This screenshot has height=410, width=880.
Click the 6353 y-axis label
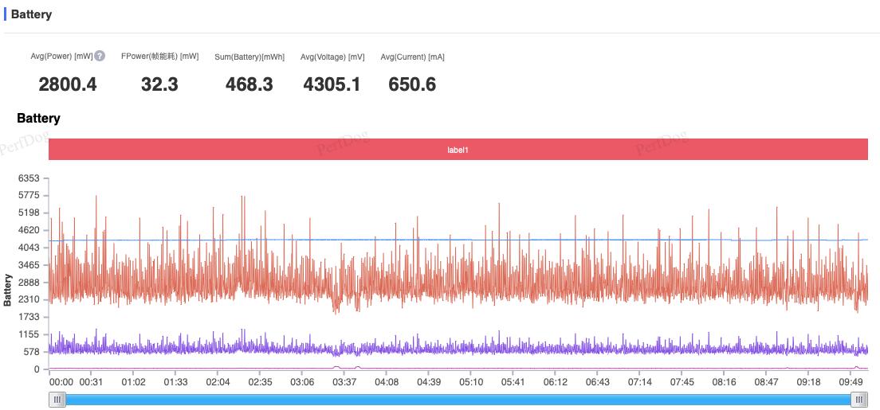(x=29, y=178)
